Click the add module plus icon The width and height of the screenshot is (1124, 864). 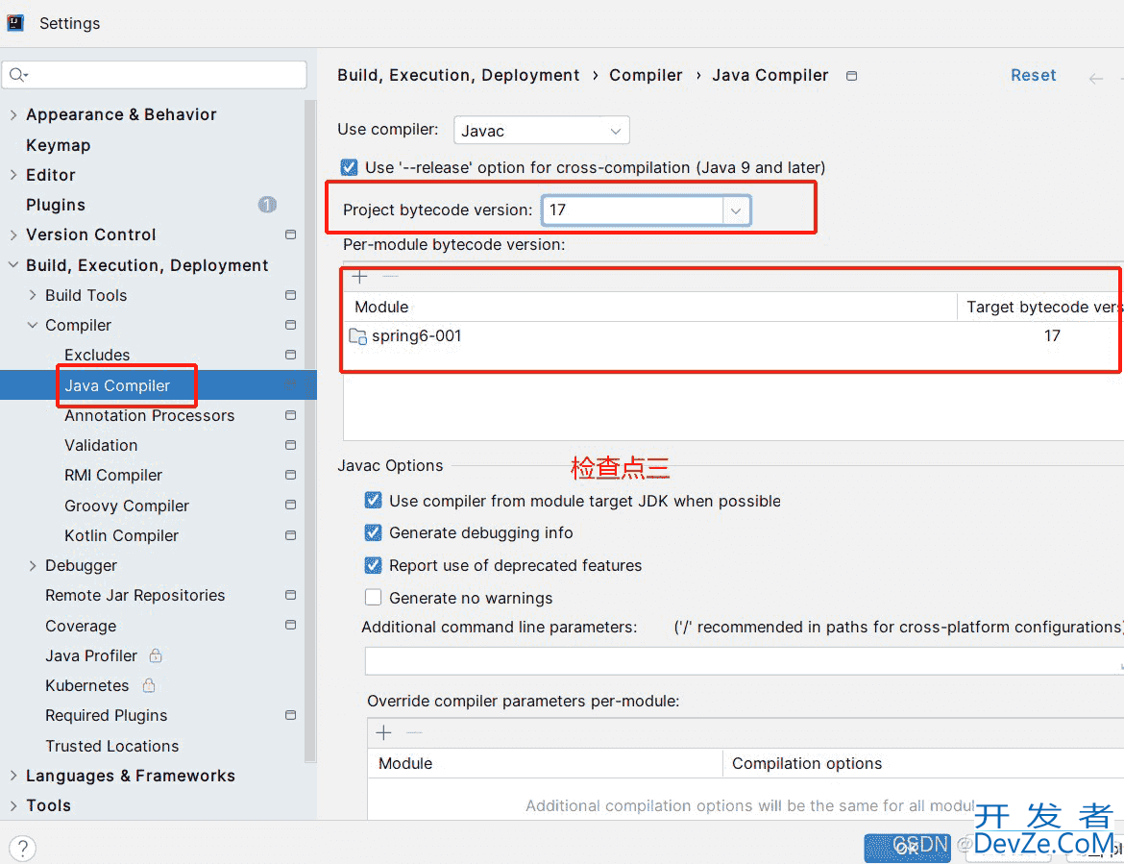pos(360,277)
